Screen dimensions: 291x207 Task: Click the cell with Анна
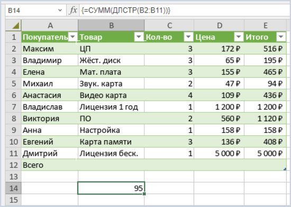[x=50, y=130]
